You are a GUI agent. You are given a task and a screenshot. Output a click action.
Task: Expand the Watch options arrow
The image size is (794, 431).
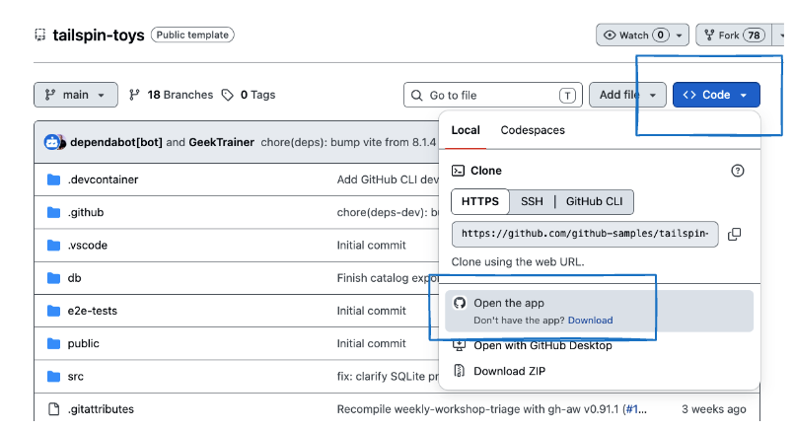click(x=679, y=36)
